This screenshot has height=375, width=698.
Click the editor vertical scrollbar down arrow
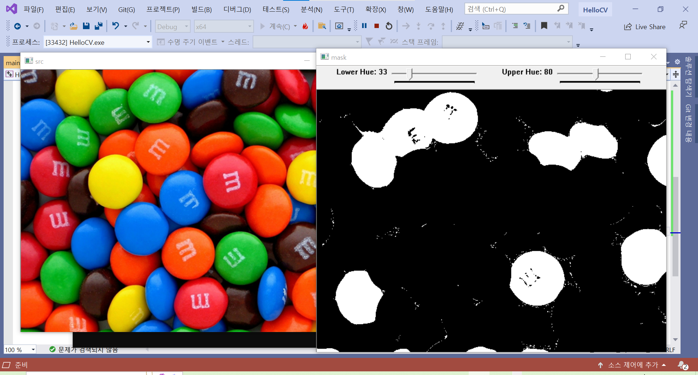tap(675, 339)
